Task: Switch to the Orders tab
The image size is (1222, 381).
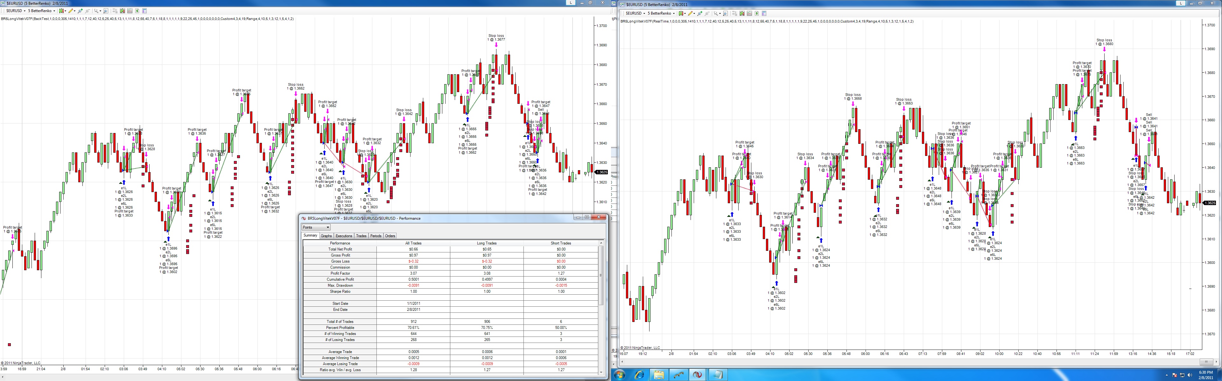Action: pyautogui.click(x=390, y=236)
